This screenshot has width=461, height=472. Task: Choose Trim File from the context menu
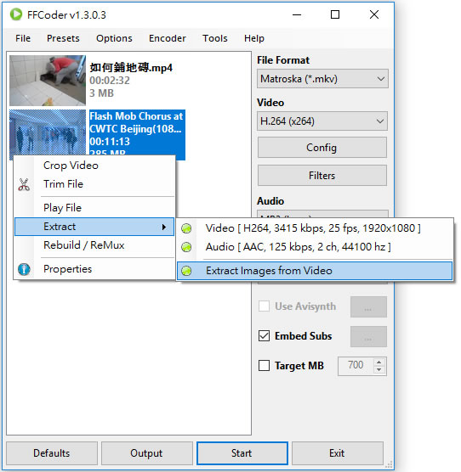[x=94, y=184]
